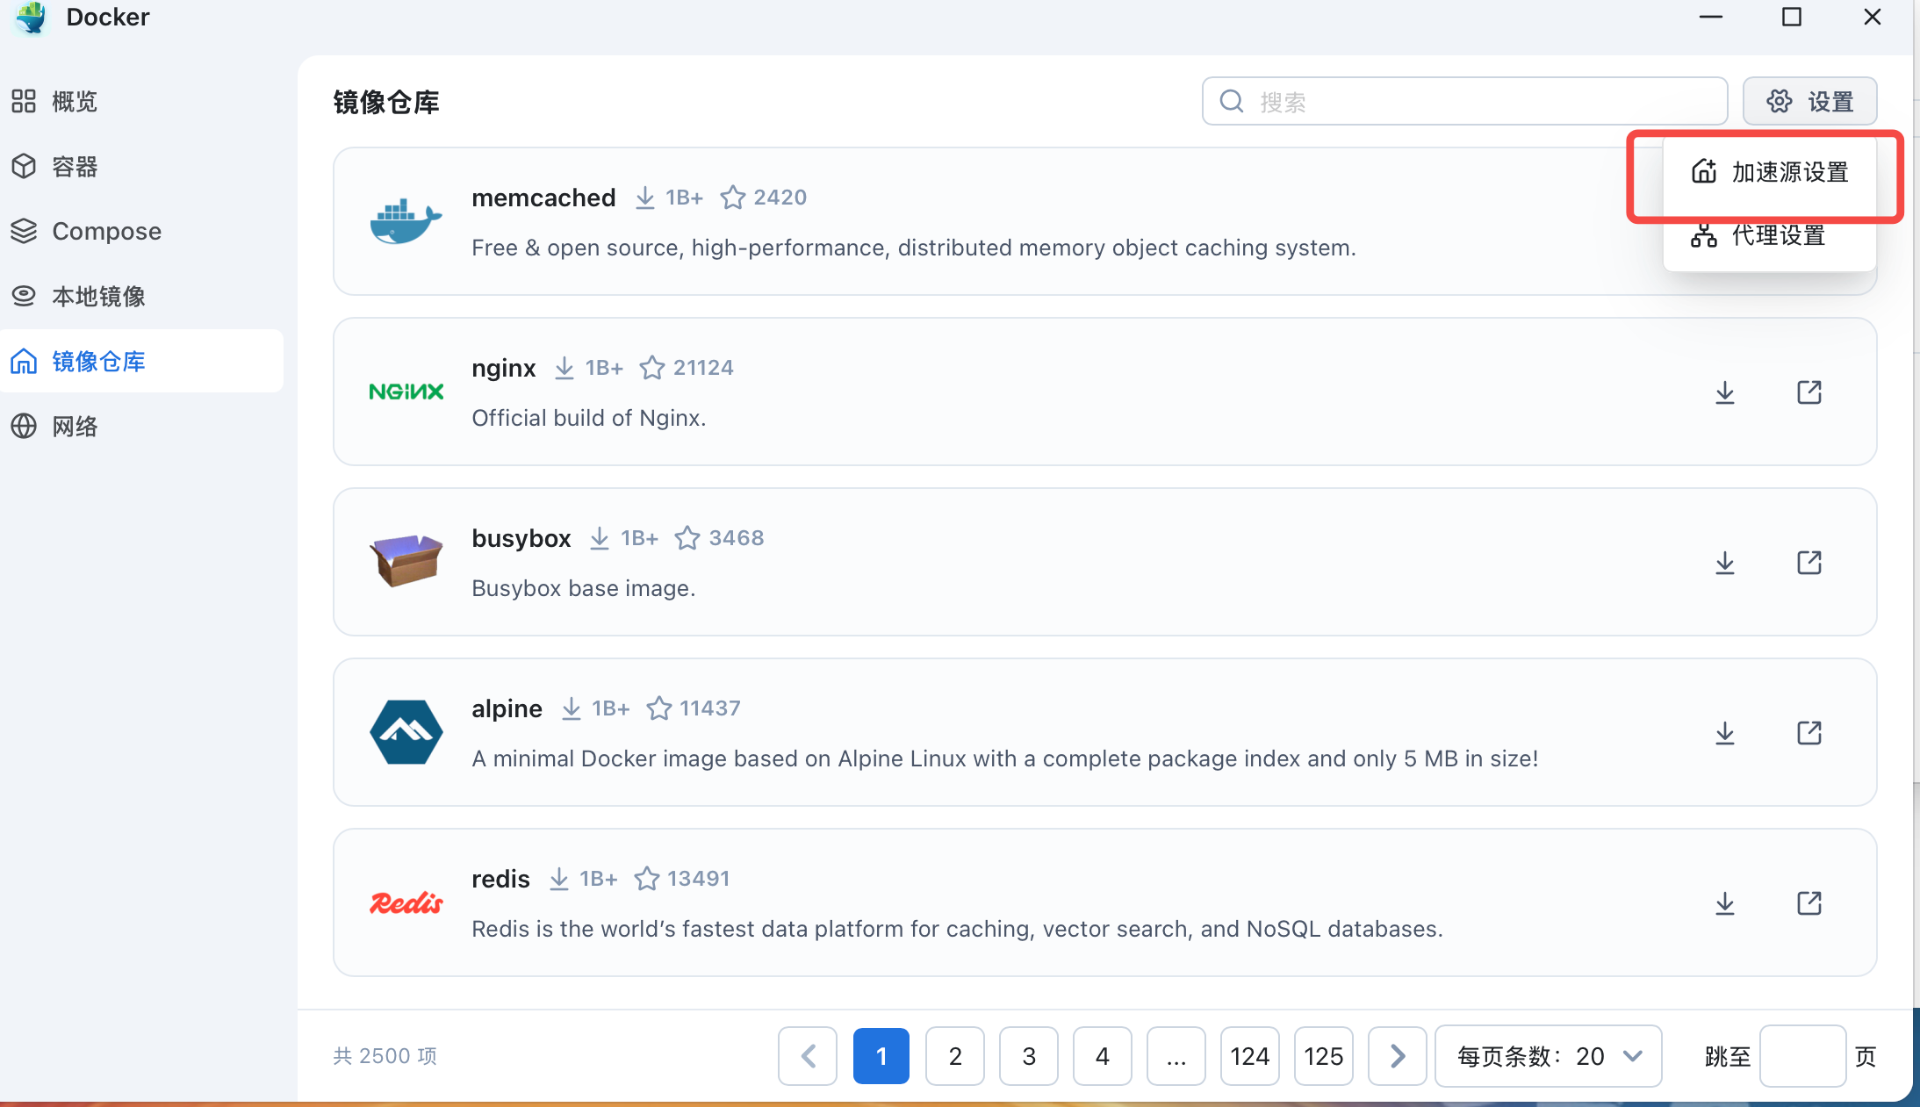Open nginx external link icon
The height and width of the screenshot is (1107, 1920).
tap(1809, 392)
